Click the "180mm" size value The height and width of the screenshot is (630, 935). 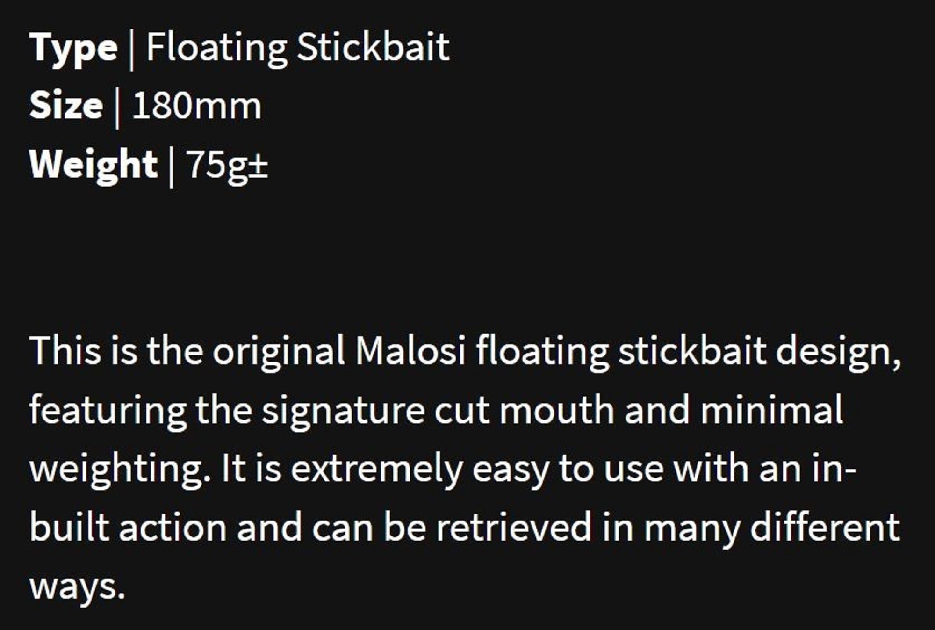click(197, 106)
